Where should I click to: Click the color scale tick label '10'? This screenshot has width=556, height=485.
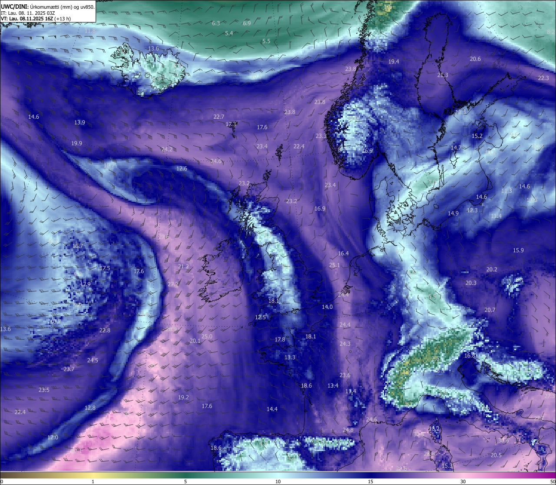278,482
